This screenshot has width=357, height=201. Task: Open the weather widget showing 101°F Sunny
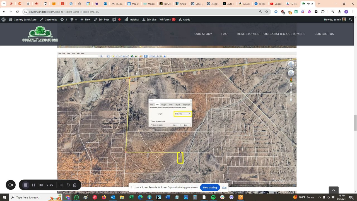tap(303, 197)
